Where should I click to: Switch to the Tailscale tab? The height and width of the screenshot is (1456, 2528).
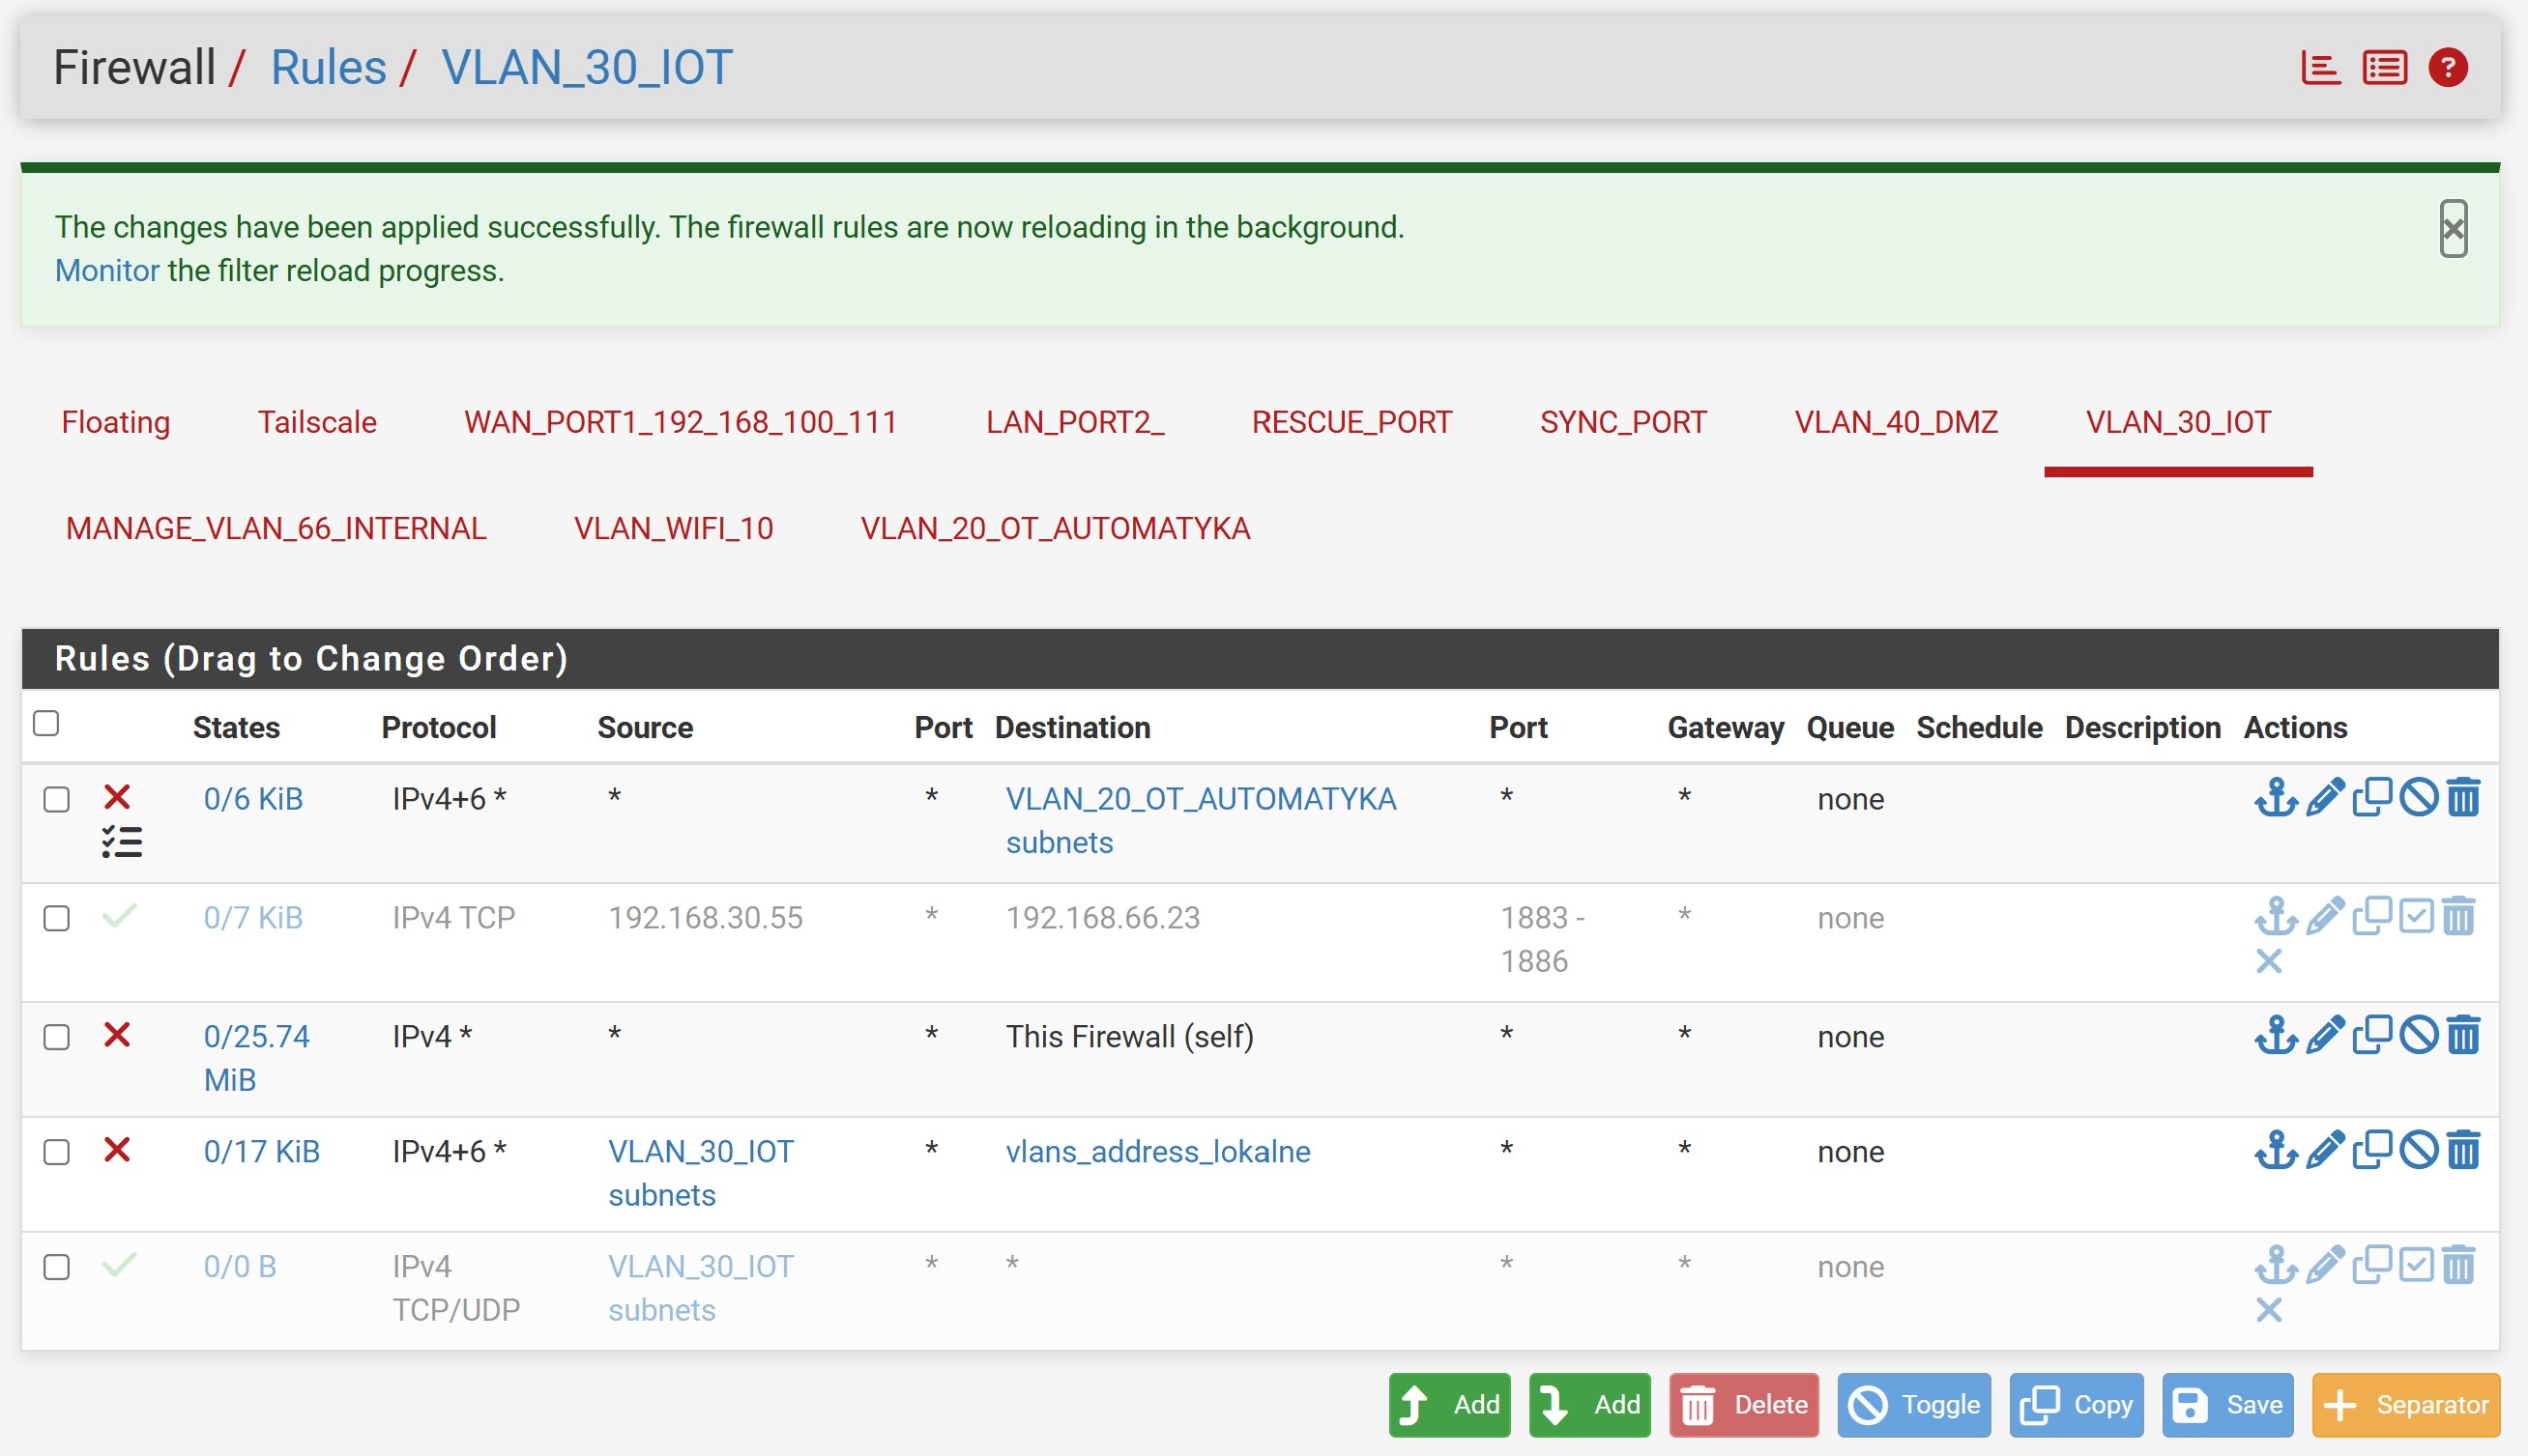317,422
